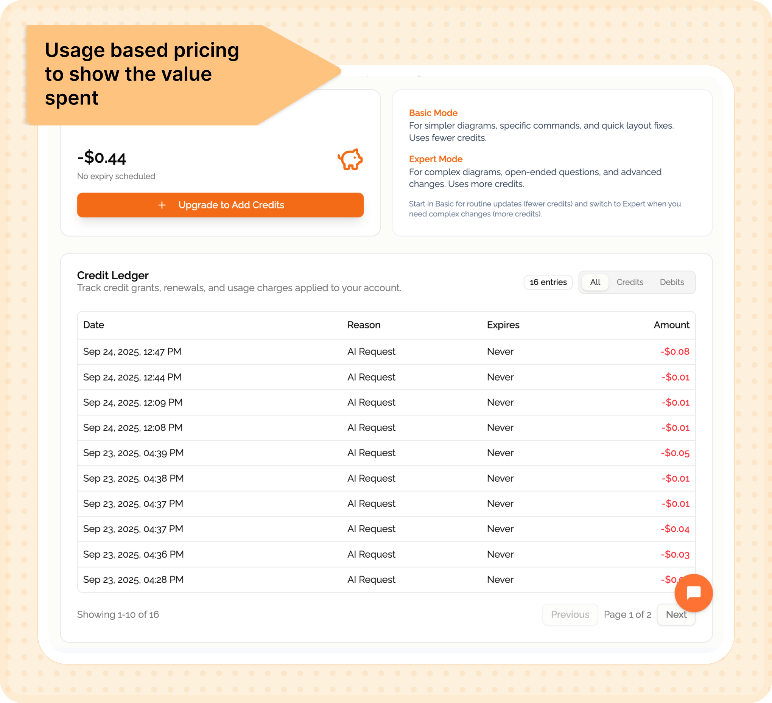Switch to the Debits filter
This screenshot has height=703, width=772.
tap(672, 282)
